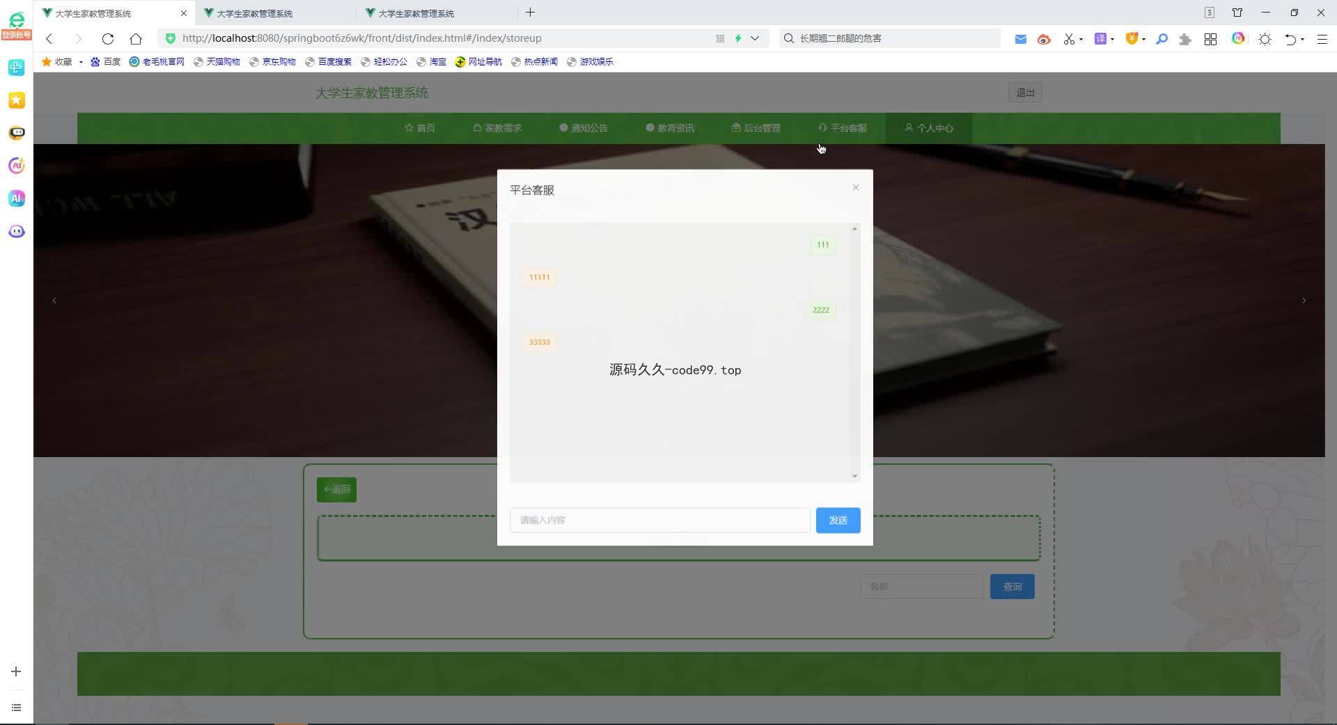
Task: Open the Weibo icon in toolbar
Action: (x=1043, y=39)
